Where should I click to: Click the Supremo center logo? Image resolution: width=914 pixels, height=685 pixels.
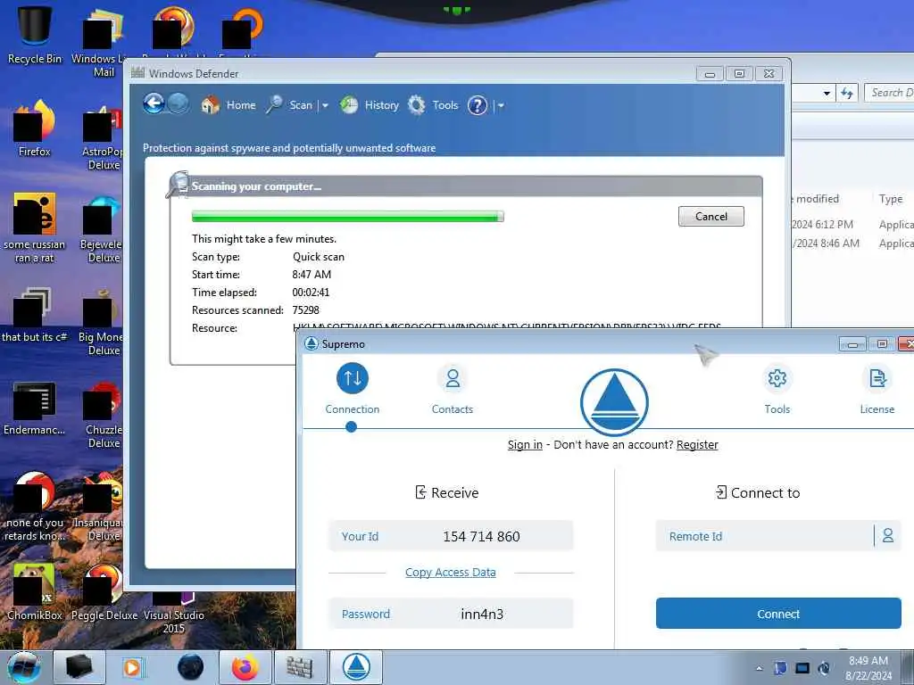pos(614,402)
